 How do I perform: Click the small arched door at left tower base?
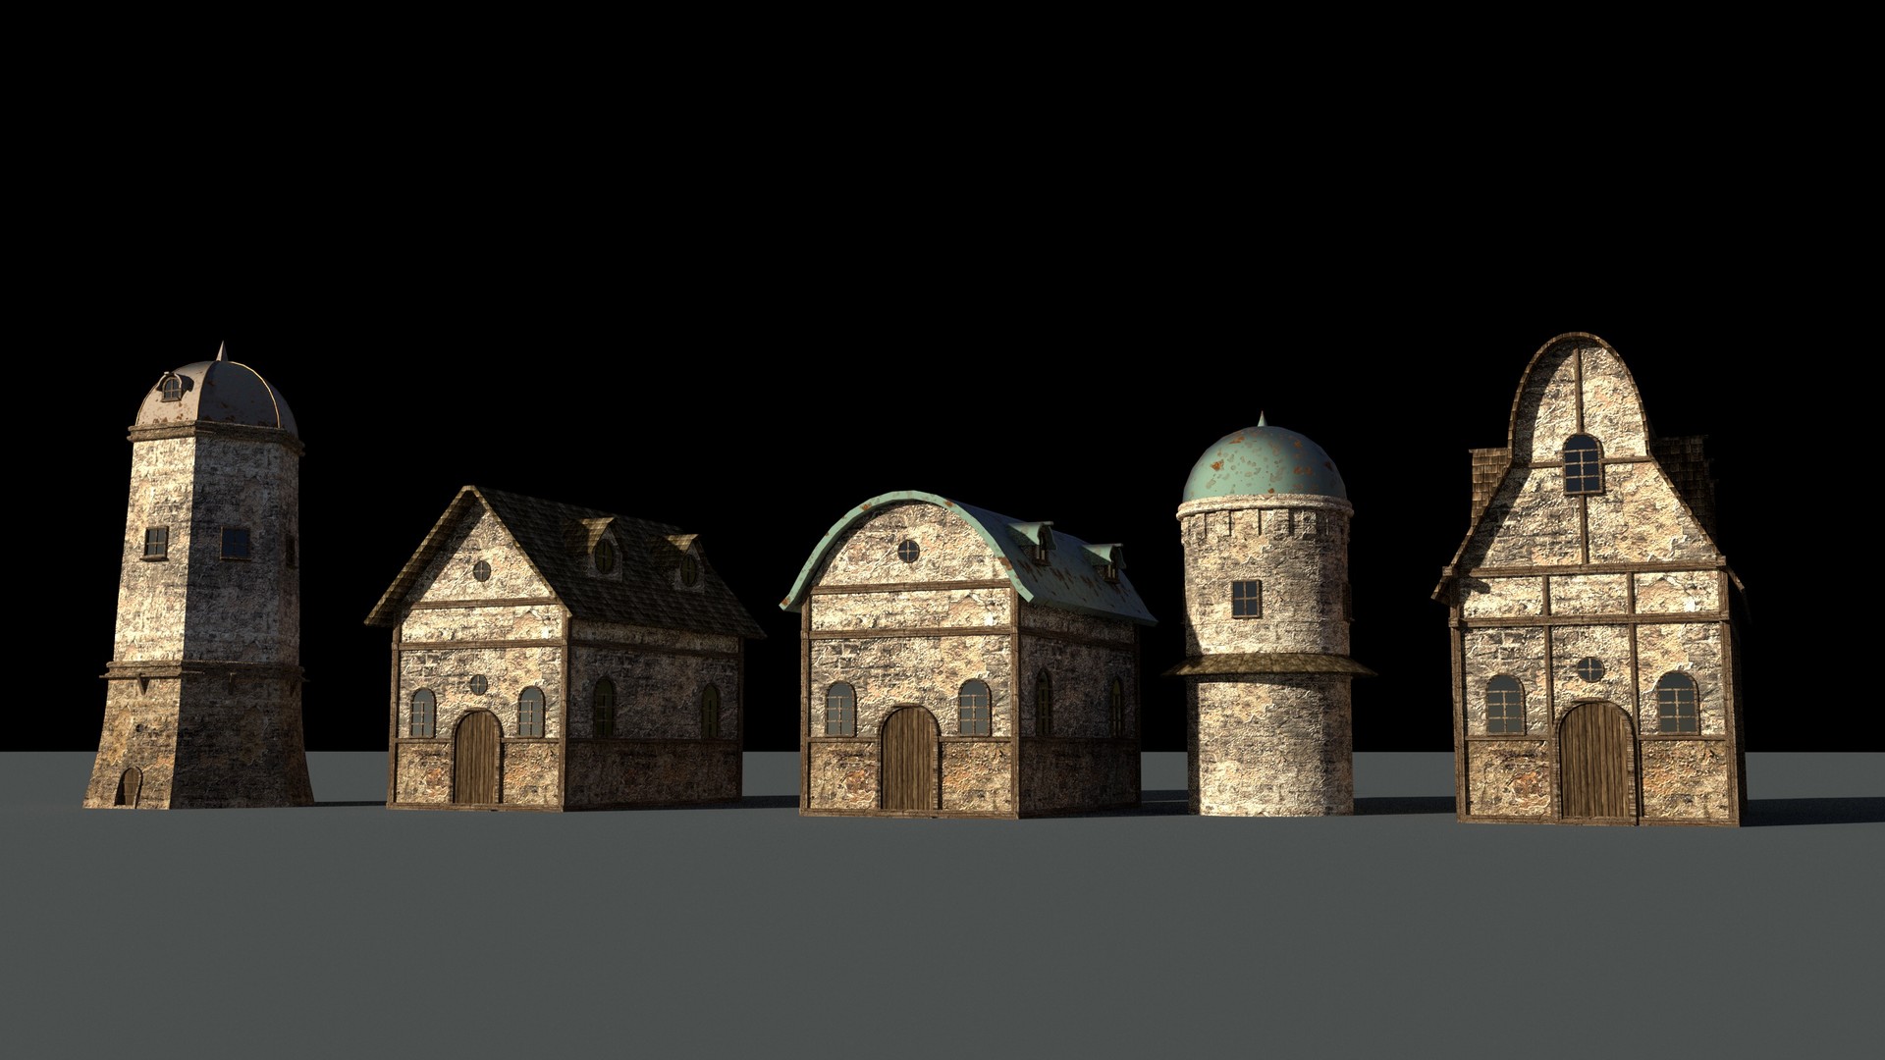[x=129, y=786]
